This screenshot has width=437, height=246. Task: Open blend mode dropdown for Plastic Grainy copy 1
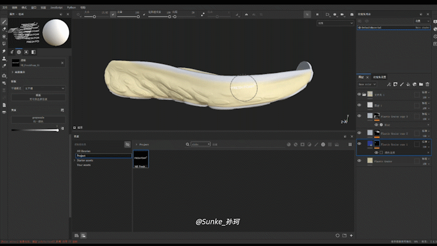click(426, 142)
